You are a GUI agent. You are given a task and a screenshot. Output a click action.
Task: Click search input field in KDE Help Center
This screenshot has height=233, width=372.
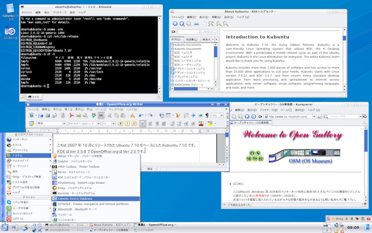(188, 32)
